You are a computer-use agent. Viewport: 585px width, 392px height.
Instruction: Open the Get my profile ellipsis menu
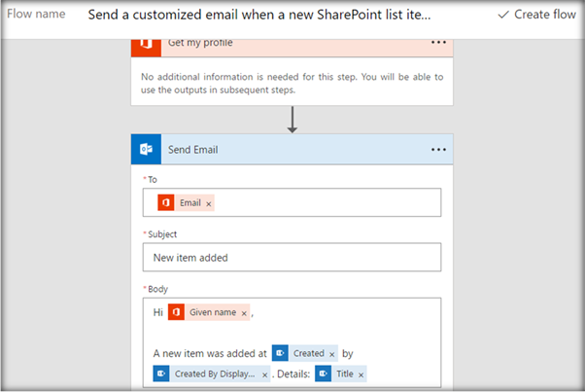pos(438,43)
